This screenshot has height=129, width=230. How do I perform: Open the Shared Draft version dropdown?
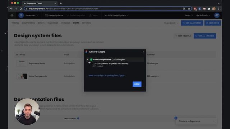(171, 23)
